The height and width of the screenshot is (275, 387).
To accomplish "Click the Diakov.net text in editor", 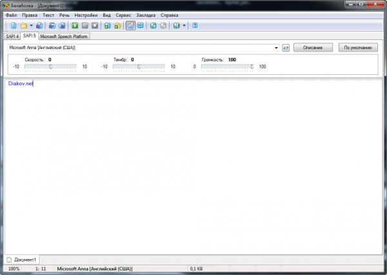I will click(x=21, y=83).
